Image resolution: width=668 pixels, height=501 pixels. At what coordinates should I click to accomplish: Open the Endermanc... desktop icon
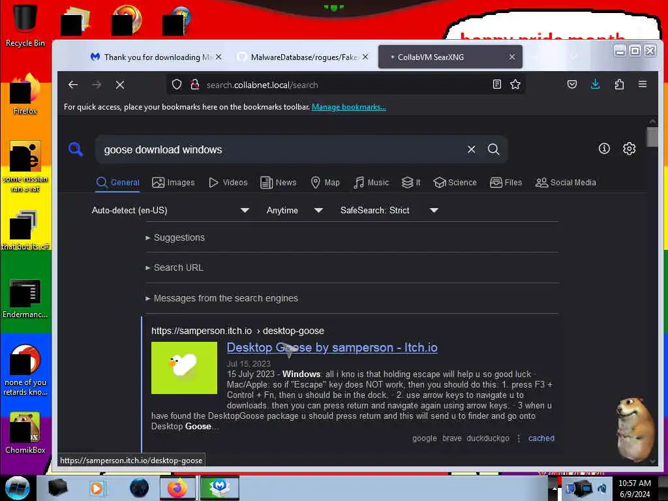[x=25, y=298]
